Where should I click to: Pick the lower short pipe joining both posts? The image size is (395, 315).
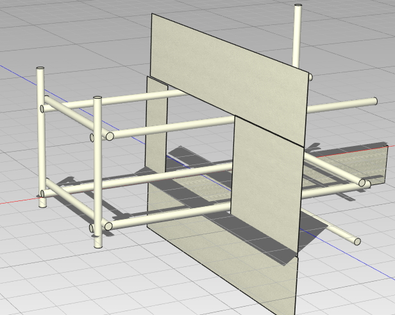click(67, 209)
